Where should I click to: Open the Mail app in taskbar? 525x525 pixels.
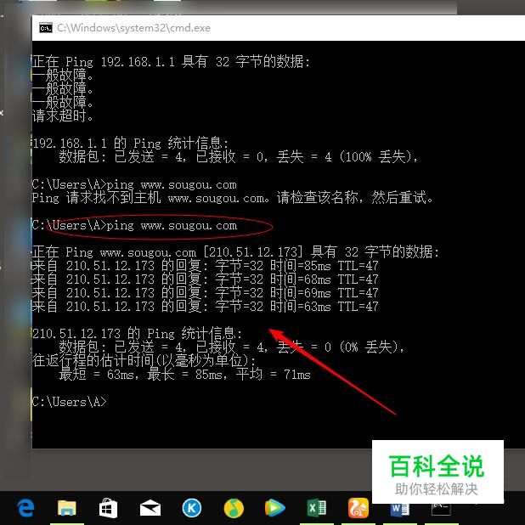150,508
